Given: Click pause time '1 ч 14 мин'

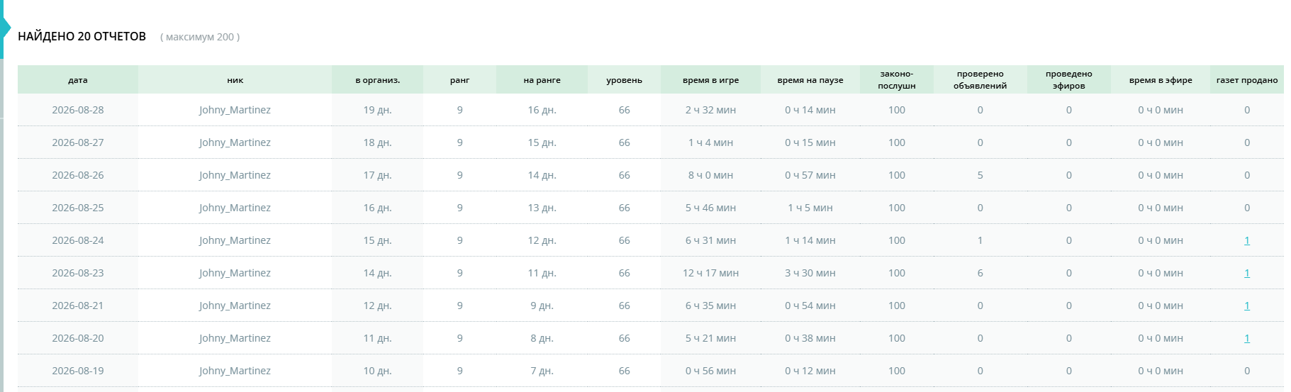Looking at the screenshot, I should pos(810,240).
